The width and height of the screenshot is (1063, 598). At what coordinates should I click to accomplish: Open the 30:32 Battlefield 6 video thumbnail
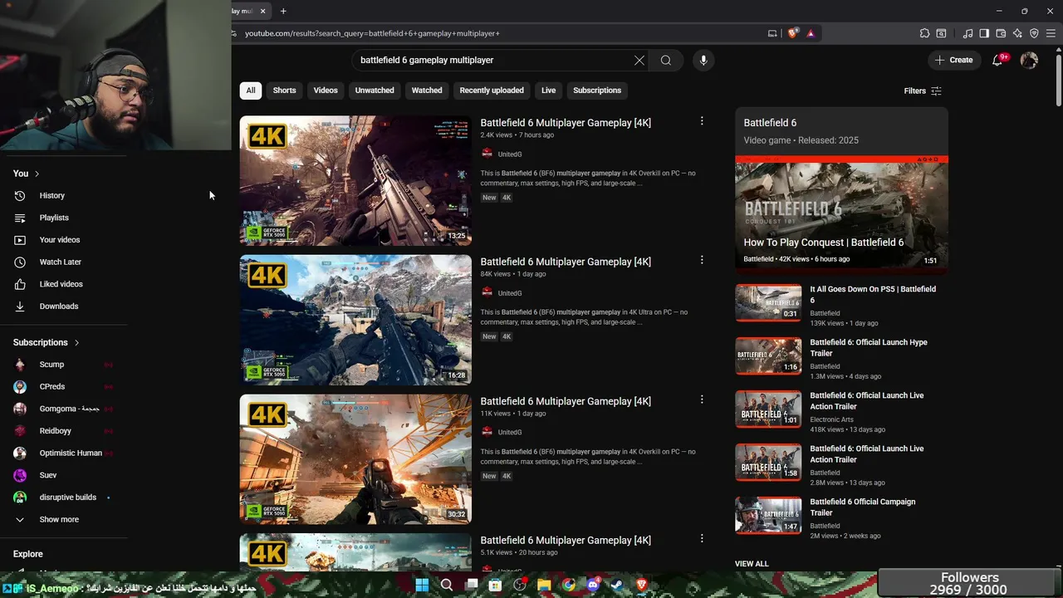click(x=355, y=459)
